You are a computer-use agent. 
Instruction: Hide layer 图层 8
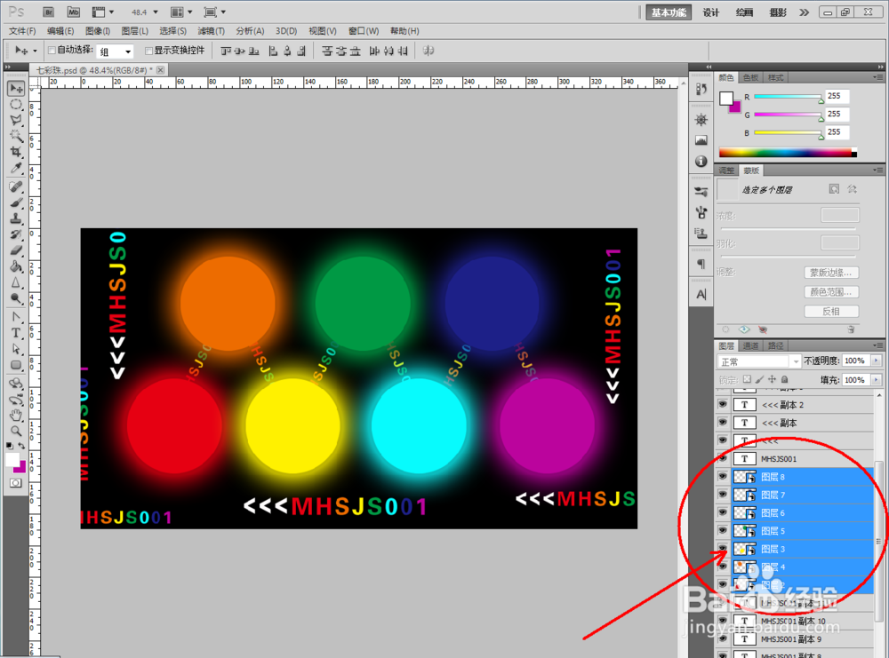[x=722, y=476]
